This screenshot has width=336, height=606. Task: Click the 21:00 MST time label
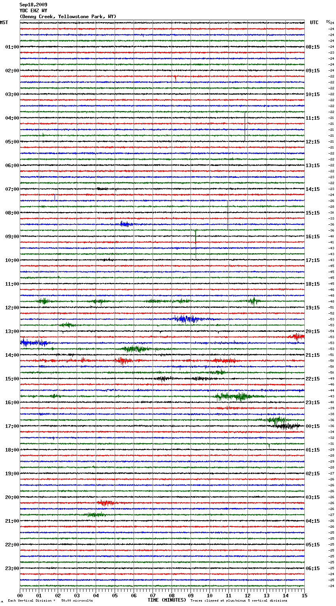12,521
